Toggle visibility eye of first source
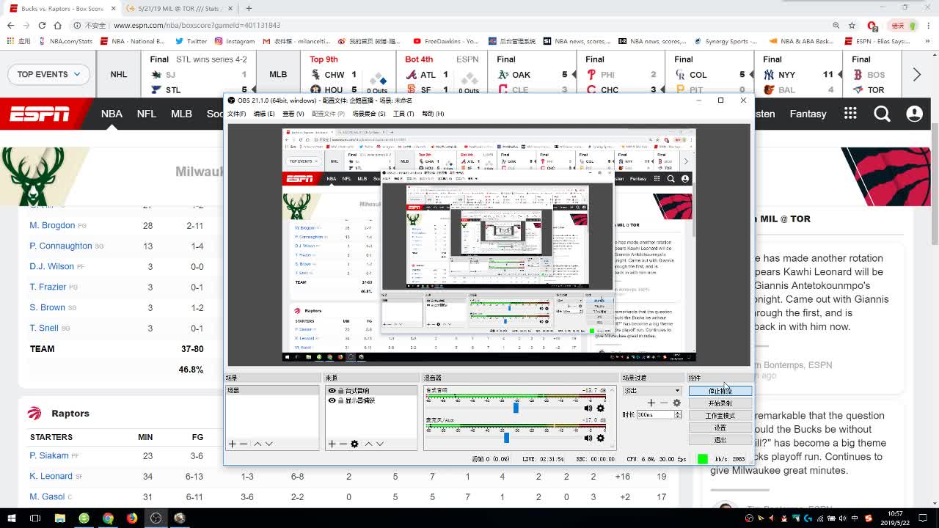The width and height of the screenshot is (939, 528). (332, 391)
